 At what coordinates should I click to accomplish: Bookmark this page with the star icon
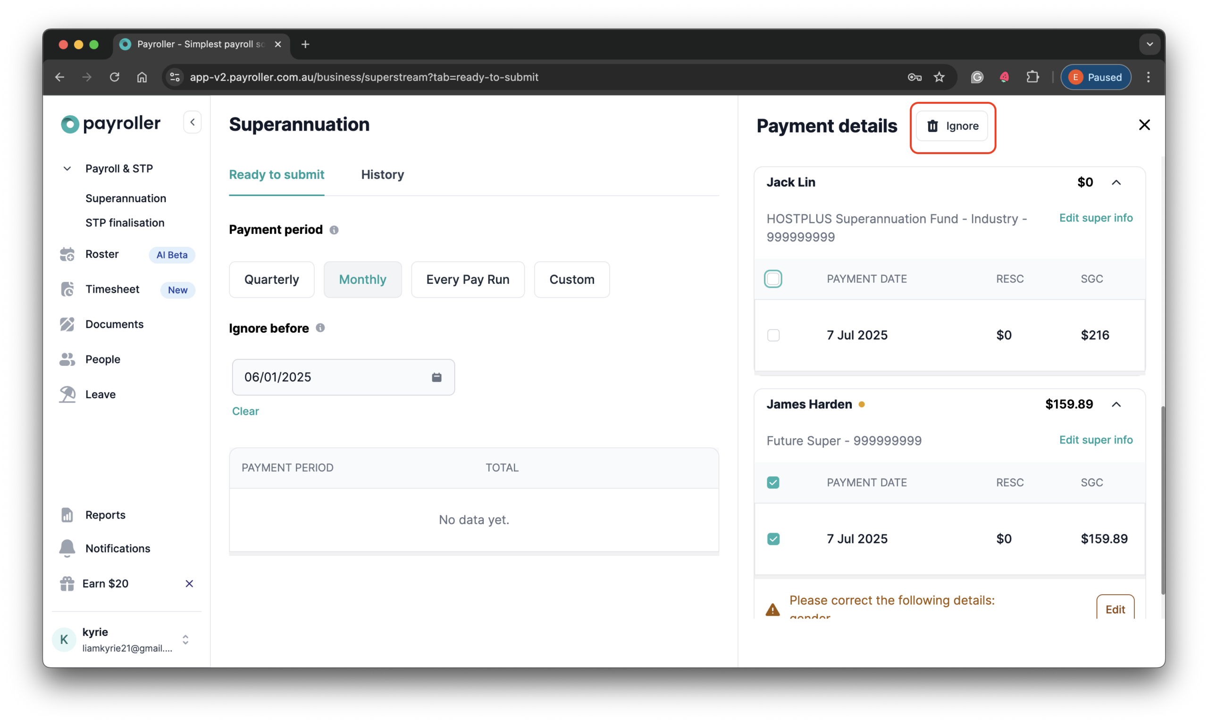[940, 77]
